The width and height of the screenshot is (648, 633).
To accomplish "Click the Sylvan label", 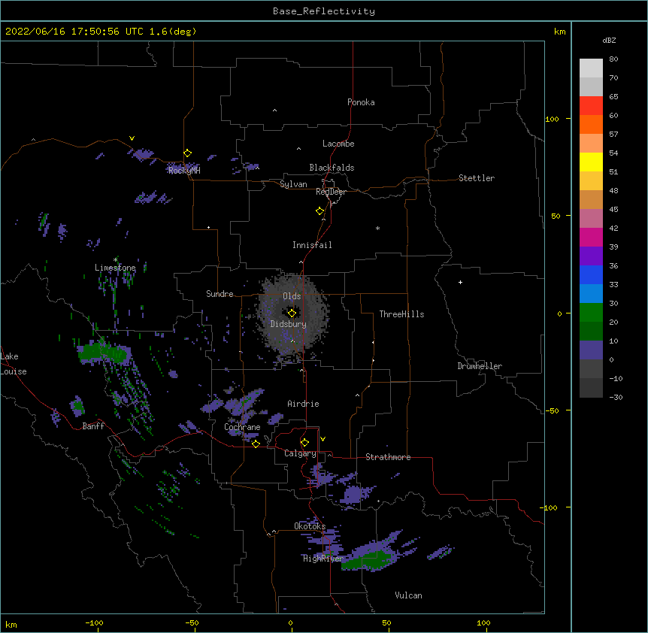I will click(293, 184).
